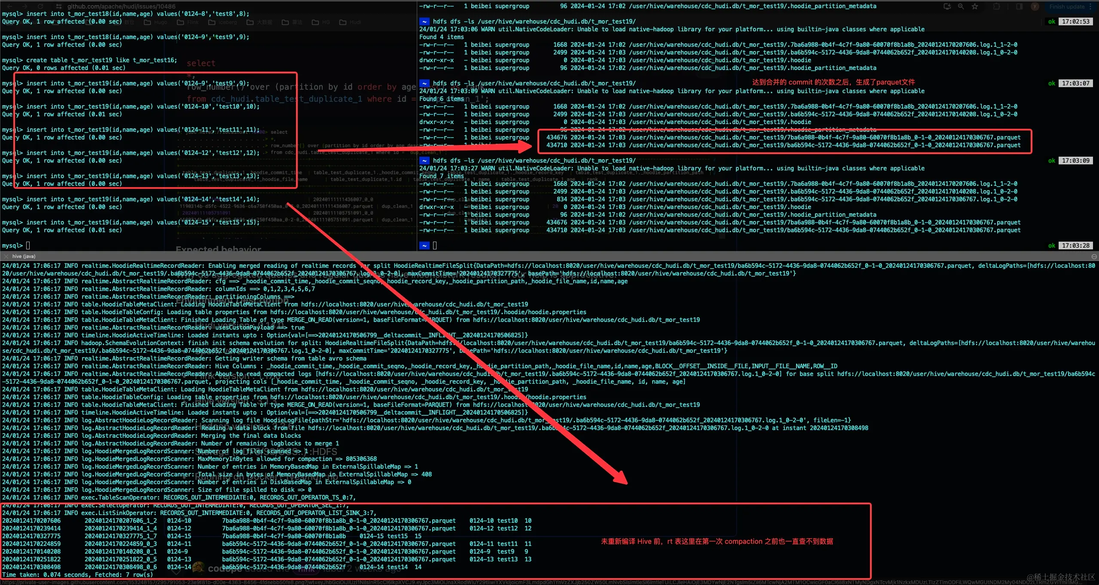
Task: Select the zoom magnifier icon
Action: coord(962,6)
